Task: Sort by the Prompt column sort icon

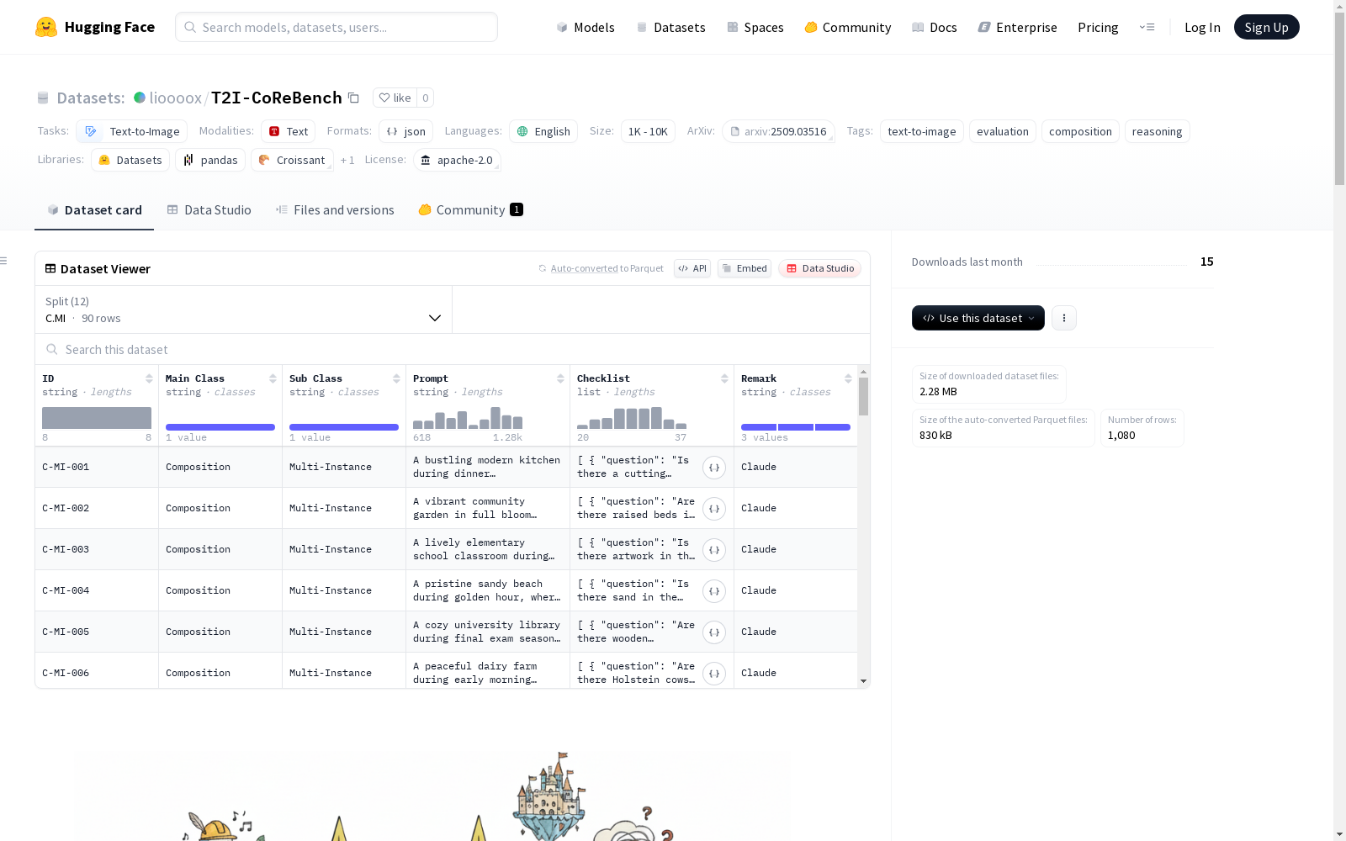Action: [x=560, y=378]
